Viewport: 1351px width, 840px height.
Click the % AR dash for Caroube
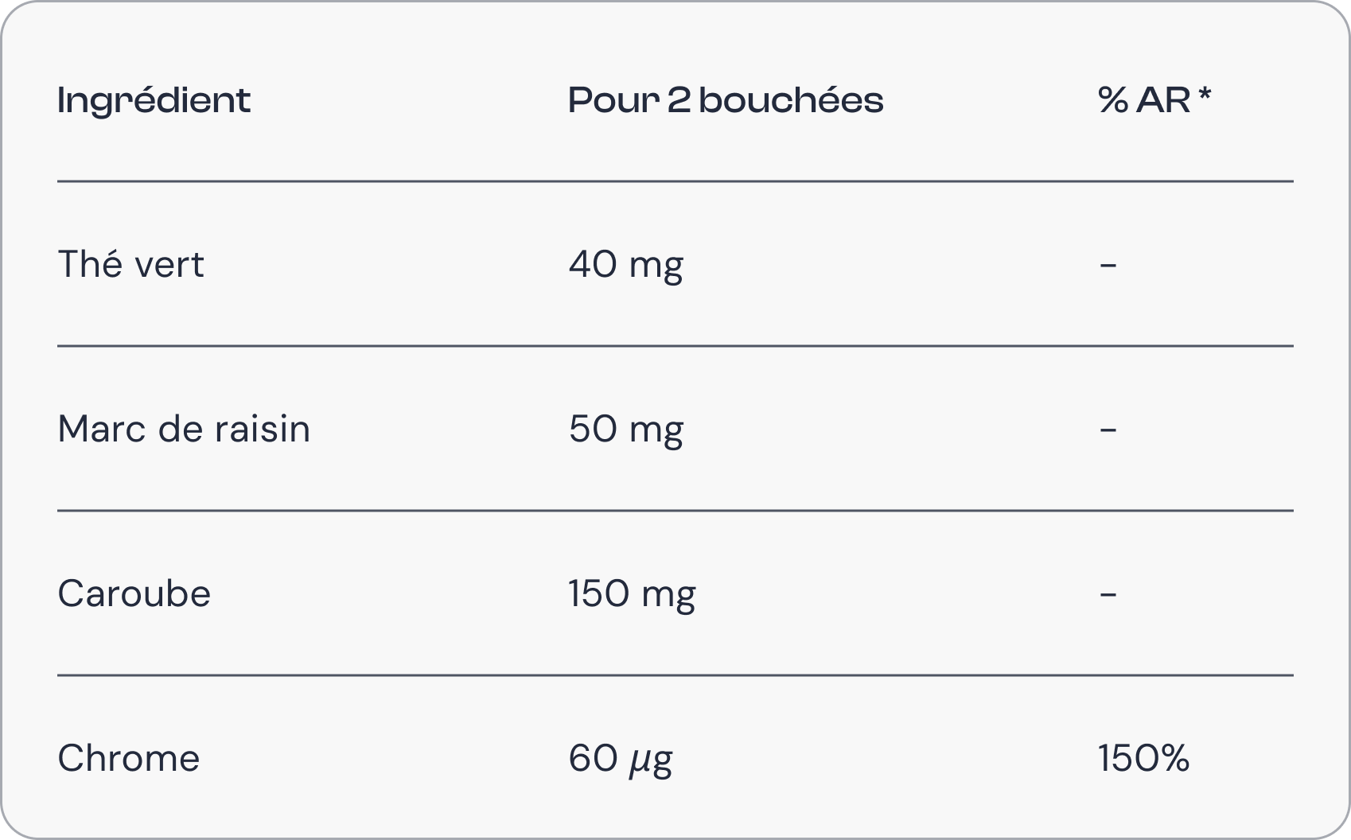pyautogui.click(x=1108, y=594)
